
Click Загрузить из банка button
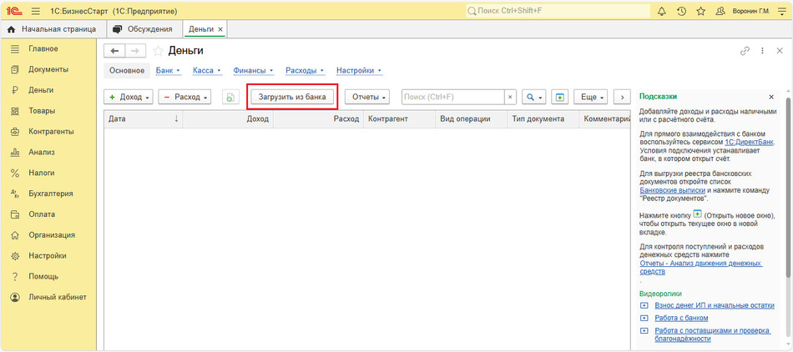pyautogui.click(x=292, y=98)
